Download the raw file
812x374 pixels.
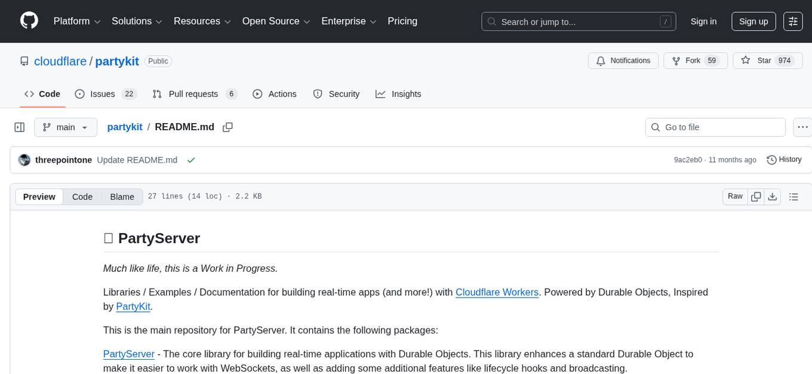[x=772, y=197]
